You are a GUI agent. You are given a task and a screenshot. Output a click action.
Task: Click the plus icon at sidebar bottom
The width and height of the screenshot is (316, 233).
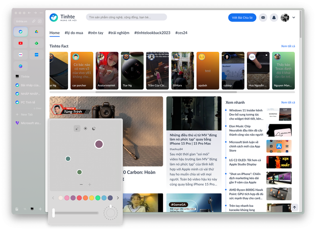pyautogui.click(x=40, y=209)
